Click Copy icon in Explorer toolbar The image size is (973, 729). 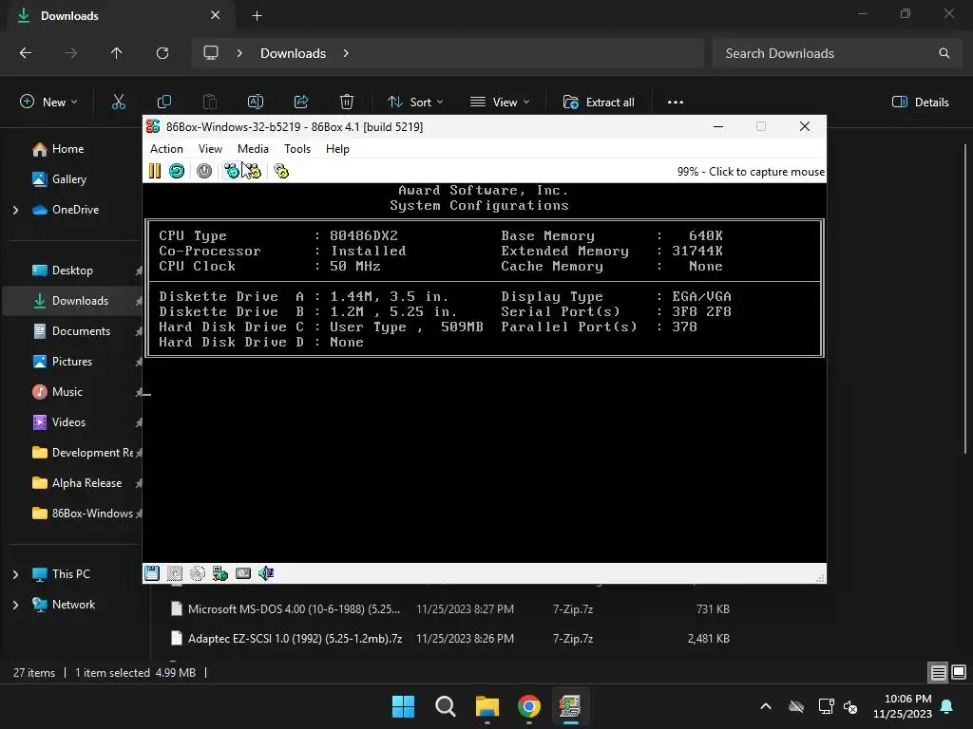tap(164, 102)
